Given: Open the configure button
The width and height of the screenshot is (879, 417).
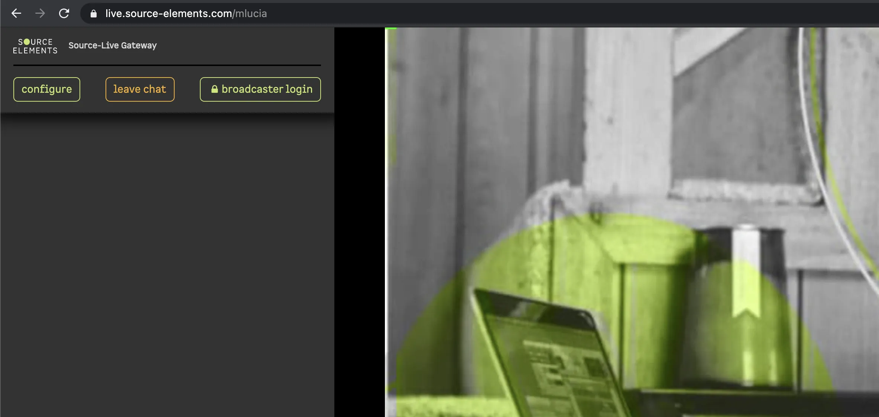Looking at the screenshot, I should (47, 89).
